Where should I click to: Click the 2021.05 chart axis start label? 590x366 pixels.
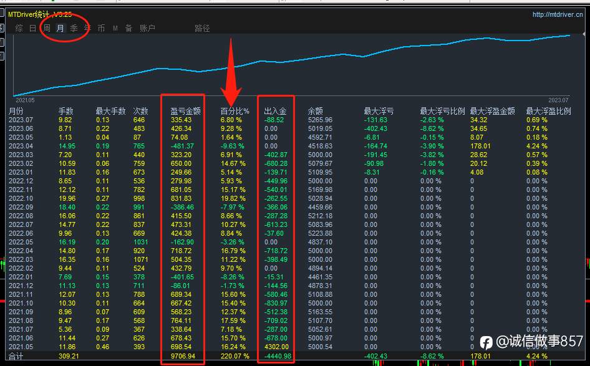tap(25, 100)
